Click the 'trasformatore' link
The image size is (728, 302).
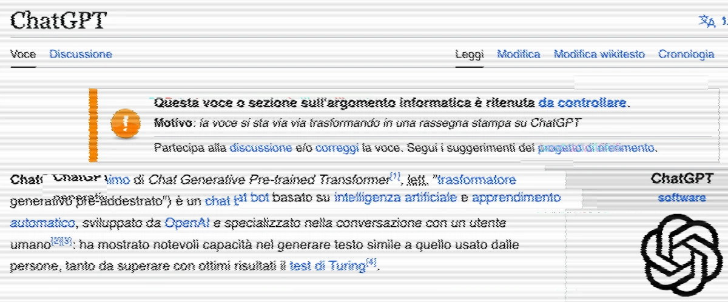[x=477, y=180]
